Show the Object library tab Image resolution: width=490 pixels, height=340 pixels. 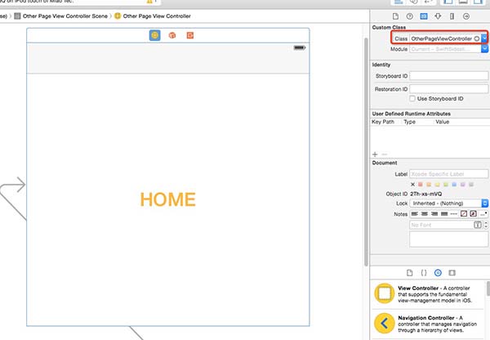point(438,271)
